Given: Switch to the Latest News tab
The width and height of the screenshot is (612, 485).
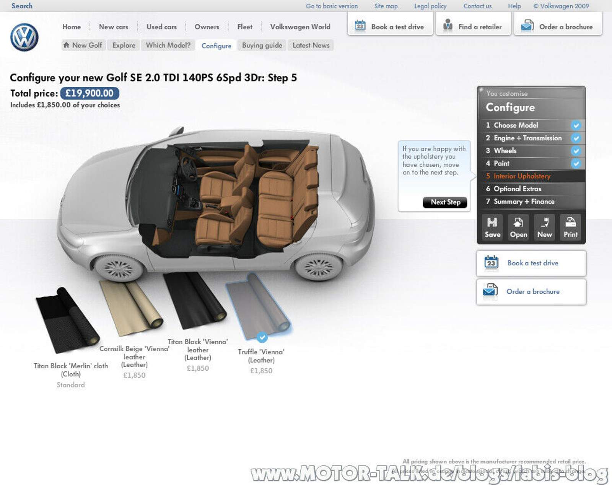Looking at the screenshot, I should (311, 45).
